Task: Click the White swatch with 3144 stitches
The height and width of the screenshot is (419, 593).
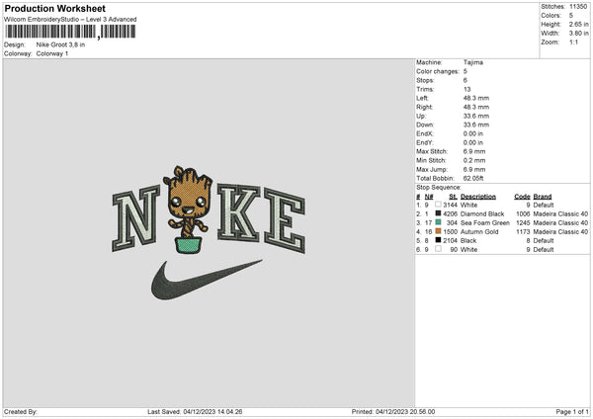Action: pos(438,205)
